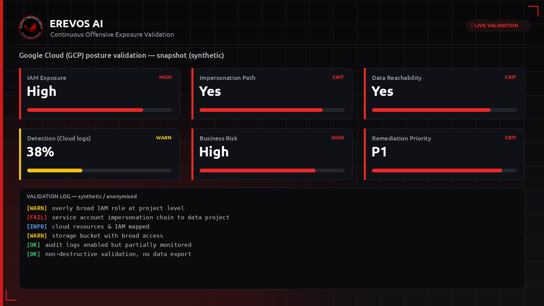The width and height of the screenshot is (544, 306).
Task: Select the Impersonation Path card label
Action: tap(227, 78)
